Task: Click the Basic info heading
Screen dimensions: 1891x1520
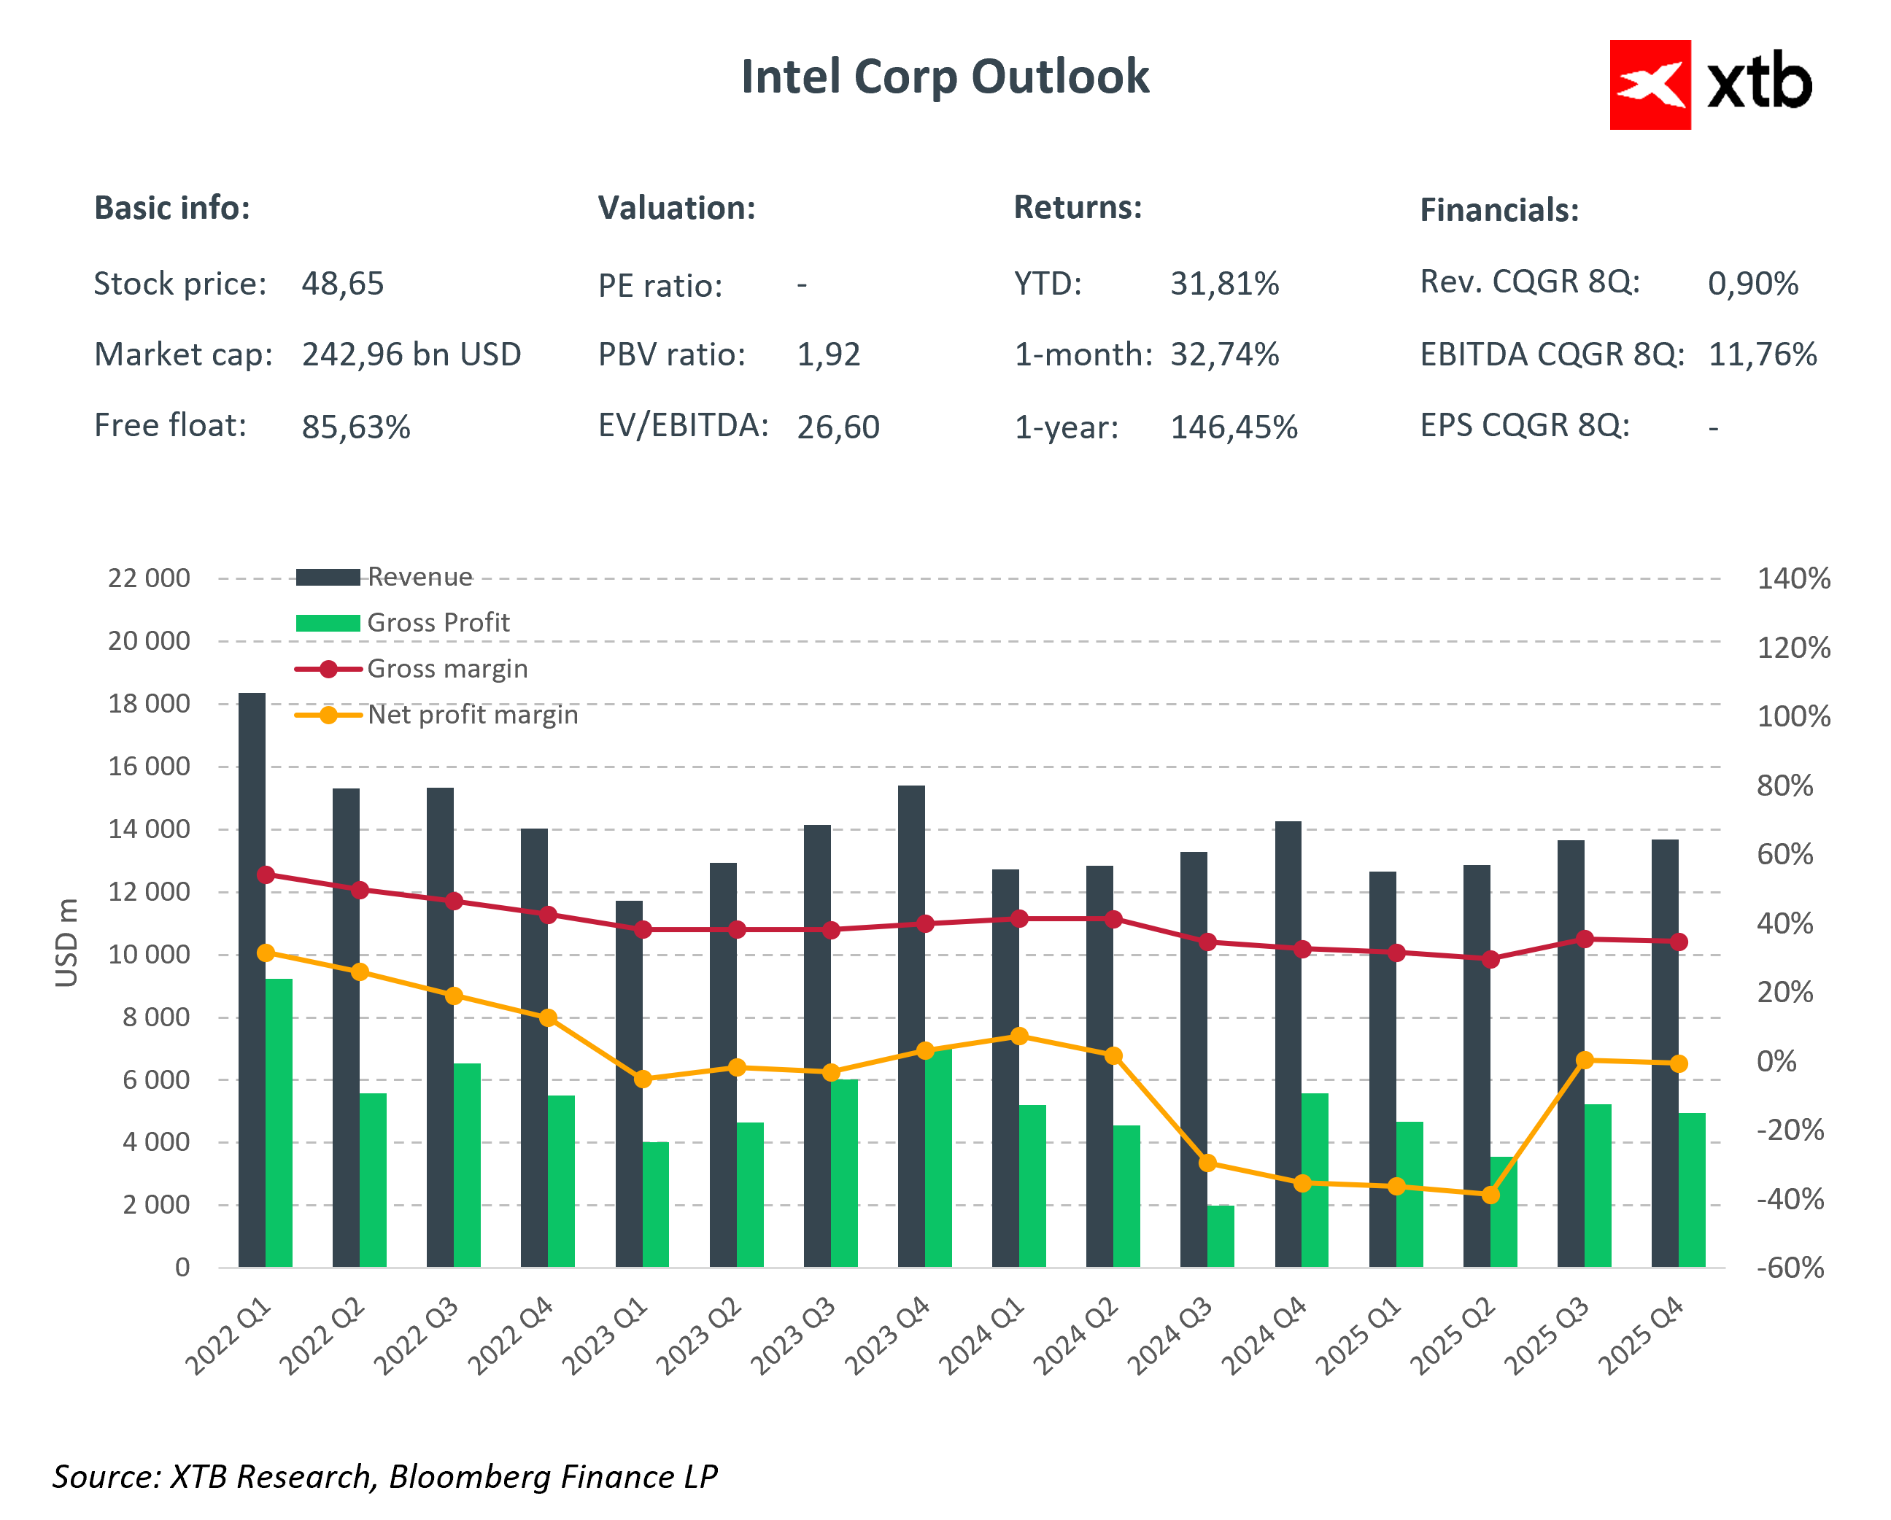Action: pyautogui.click(x=172, y=208)
